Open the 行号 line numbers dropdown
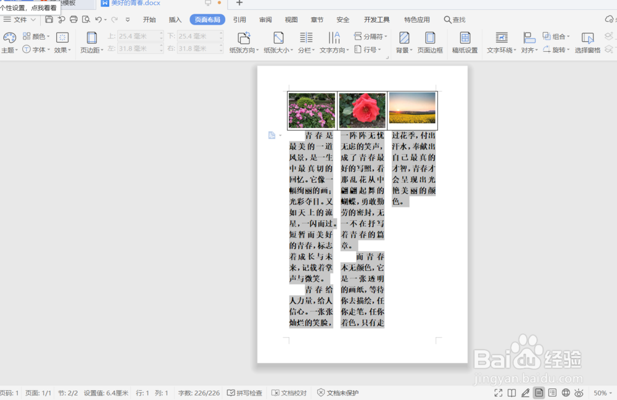 (368, 49)
